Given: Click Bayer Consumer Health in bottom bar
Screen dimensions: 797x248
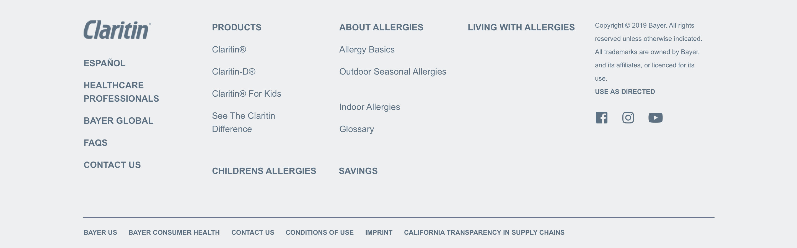Looking at the screenshot, I should [x=174, y=233].
